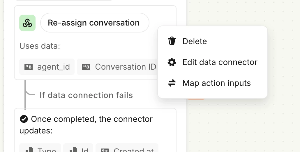Click the number icon beside Conversation ID

[86, 67]
